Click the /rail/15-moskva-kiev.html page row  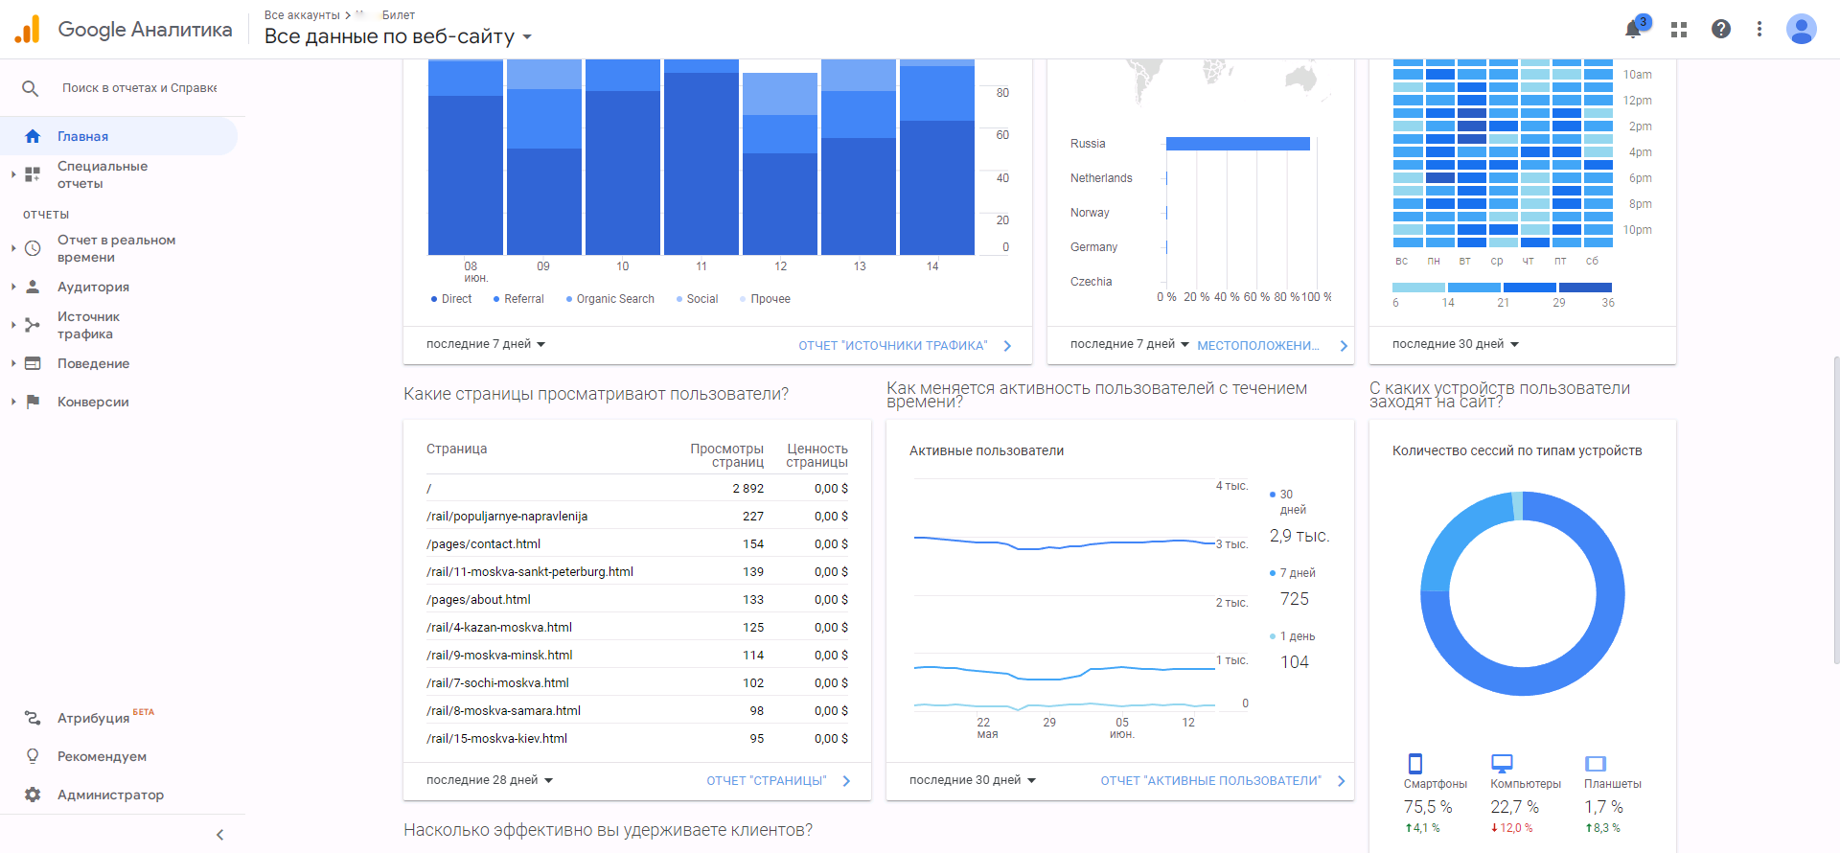[637, 738]
